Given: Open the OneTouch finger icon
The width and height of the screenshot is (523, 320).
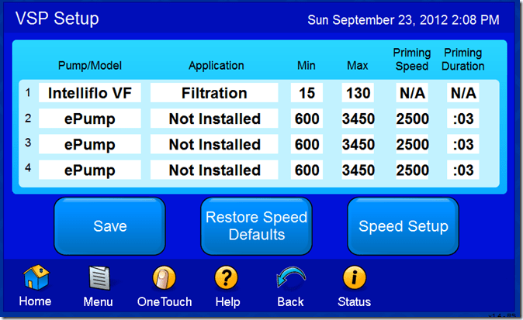Looking at the screenshot, I should click(x=164, y=279).
